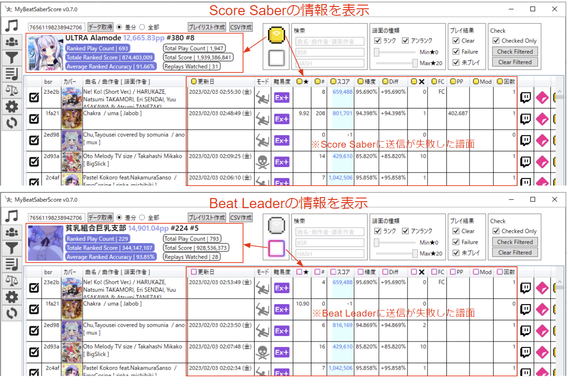Toggle Clear checkbox in ULTRA Alamode window
The height and width of the screenshot is (378, 567).
pyautogui.click(x=456, y=41)
